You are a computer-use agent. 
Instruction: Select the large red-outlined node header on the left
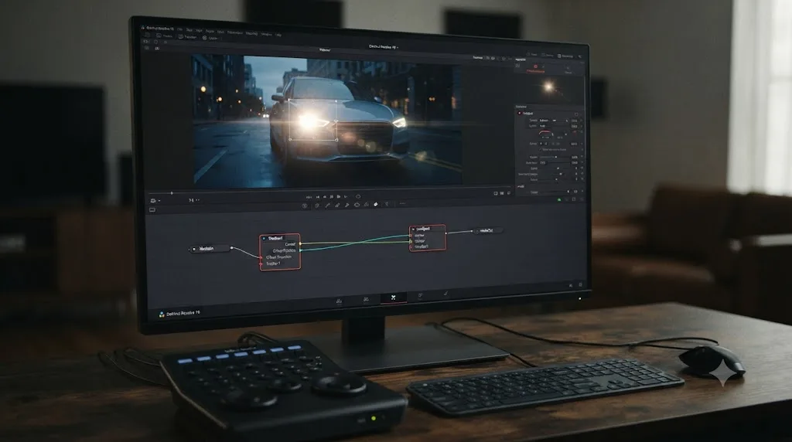tap(280, 238)
